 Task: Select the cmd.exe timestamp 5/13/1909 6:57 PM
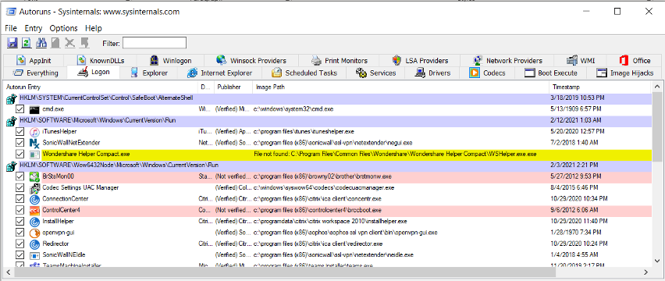[575, 109]
